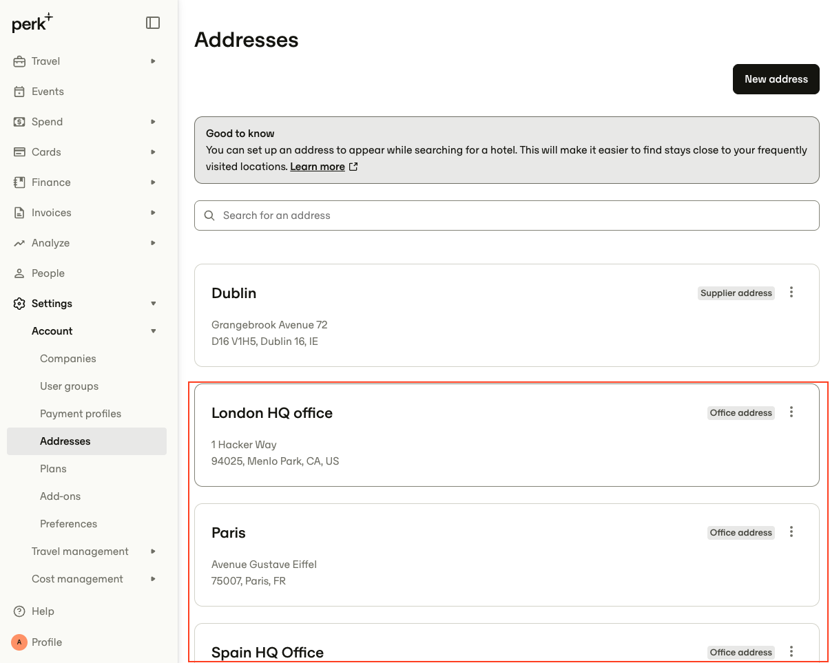The height and width of the screenshot is (663, 830).
Task: Go to Payment profiles
Action: click(x=81, y=414)
